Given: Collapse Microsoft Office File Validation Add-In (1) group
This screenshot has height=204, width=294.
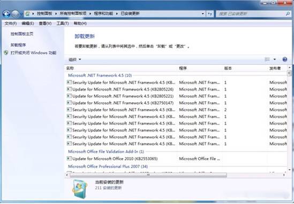Looking at the screenshot, I should click(x=106, y=152).
